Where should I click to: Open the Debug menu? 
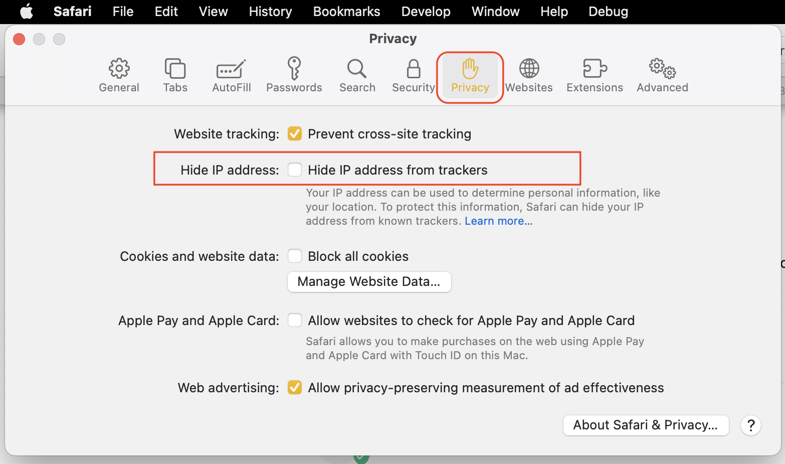(608, 11)
